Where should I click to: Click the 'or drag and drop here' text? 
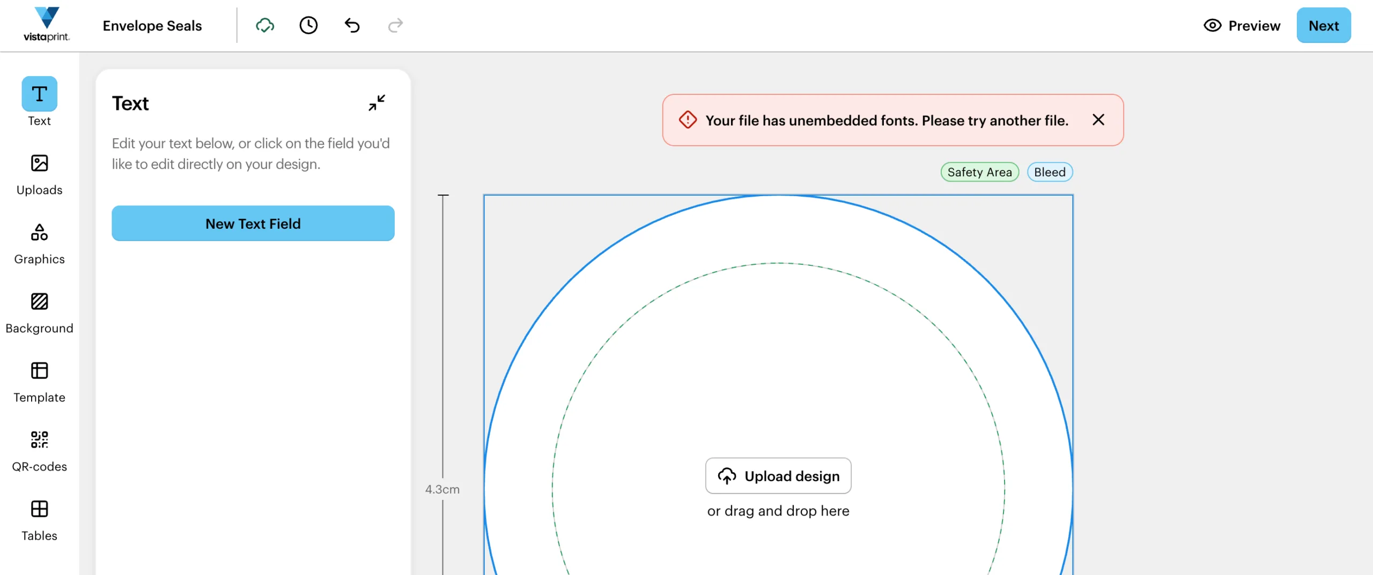click(x=778, y=511)
